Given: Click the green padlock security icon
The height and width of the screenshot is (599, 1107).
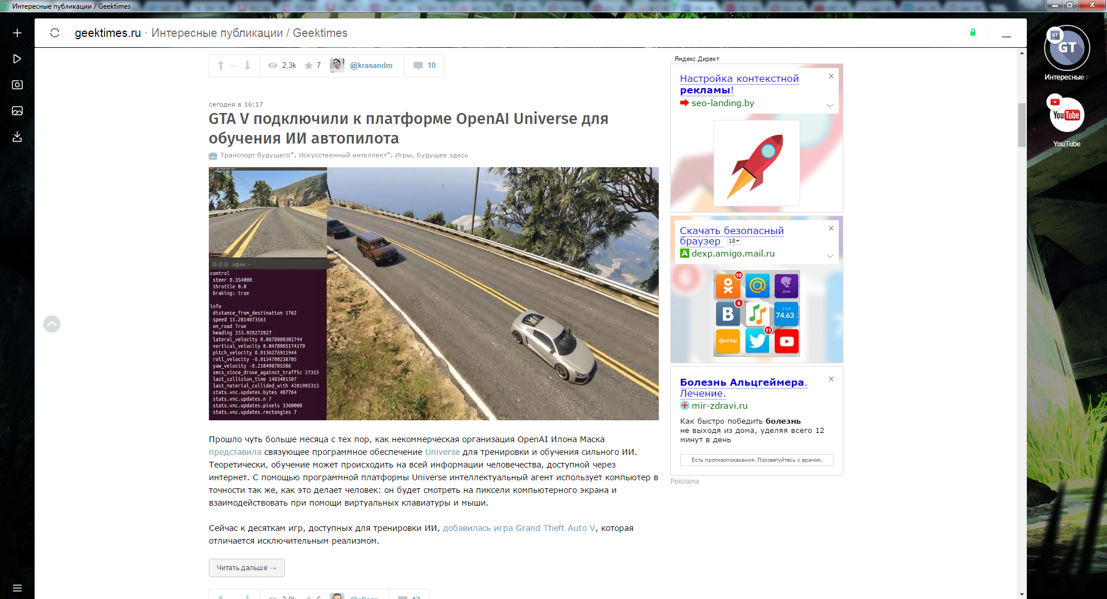Looking at the screenshot, I should coord(973,32).
